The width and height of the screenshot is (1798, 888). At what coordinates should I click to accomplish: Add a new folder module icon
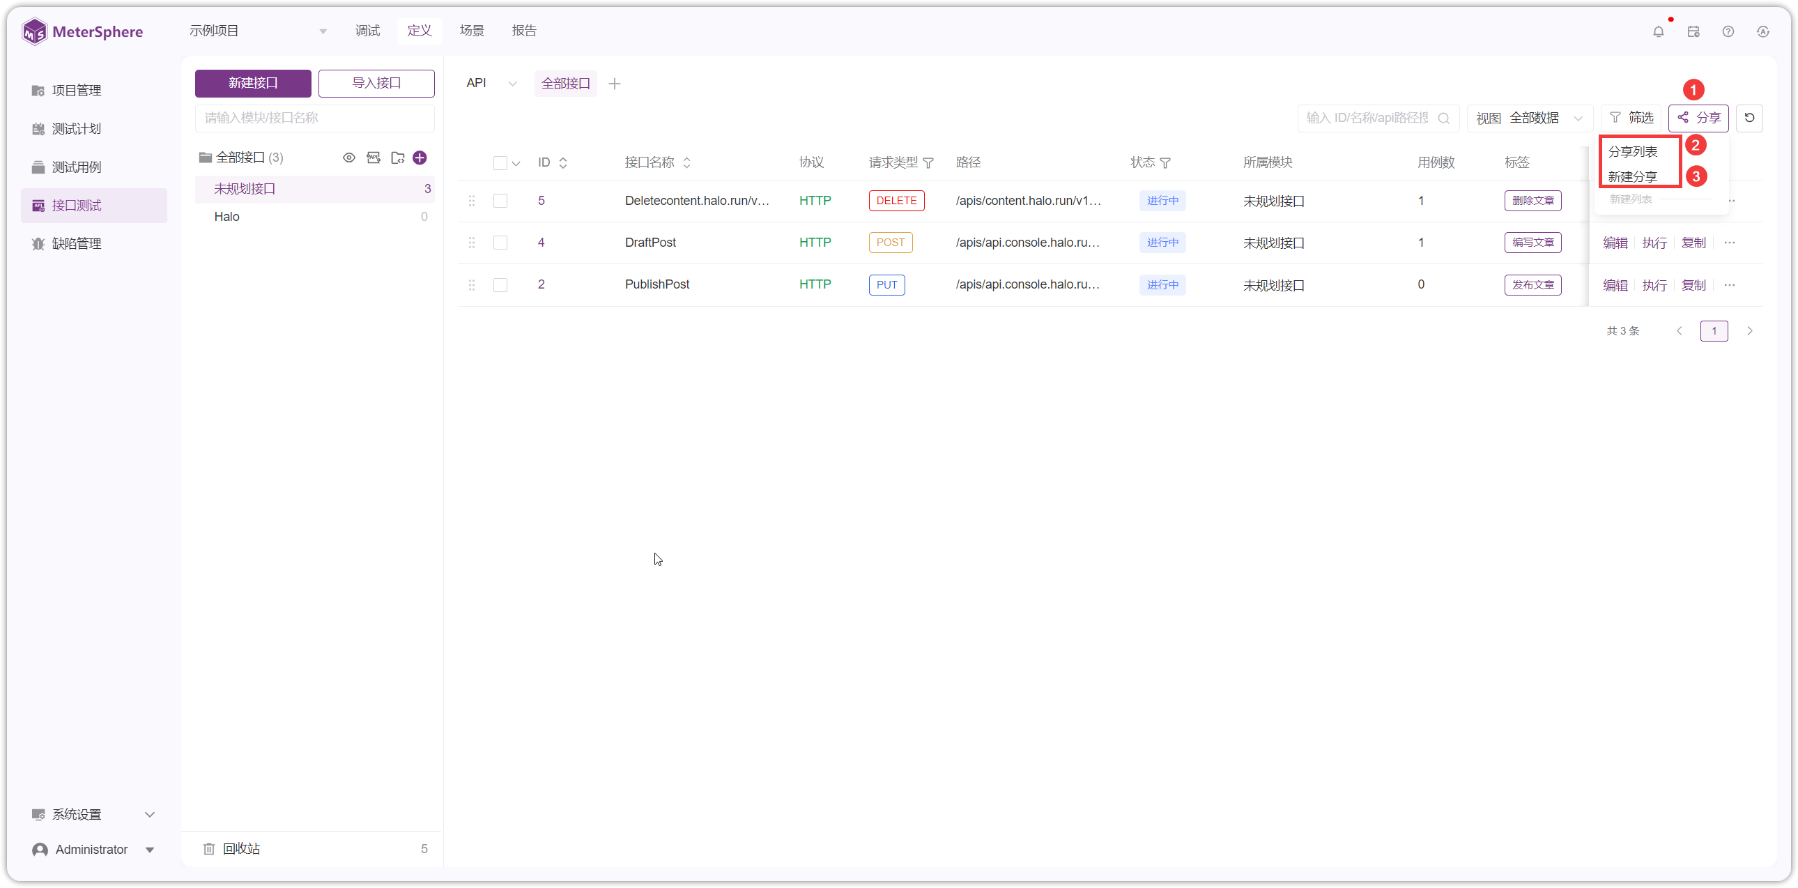(398, 158)
